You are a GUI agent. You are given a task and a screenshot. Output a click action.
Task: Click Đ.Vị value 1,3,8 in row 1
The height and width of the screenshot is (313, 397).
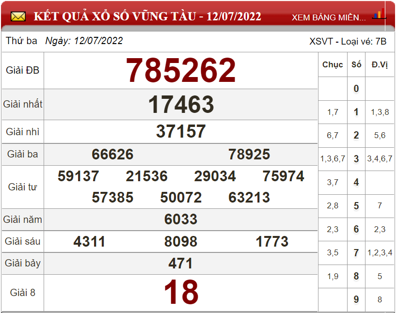(x=380, y=112)
